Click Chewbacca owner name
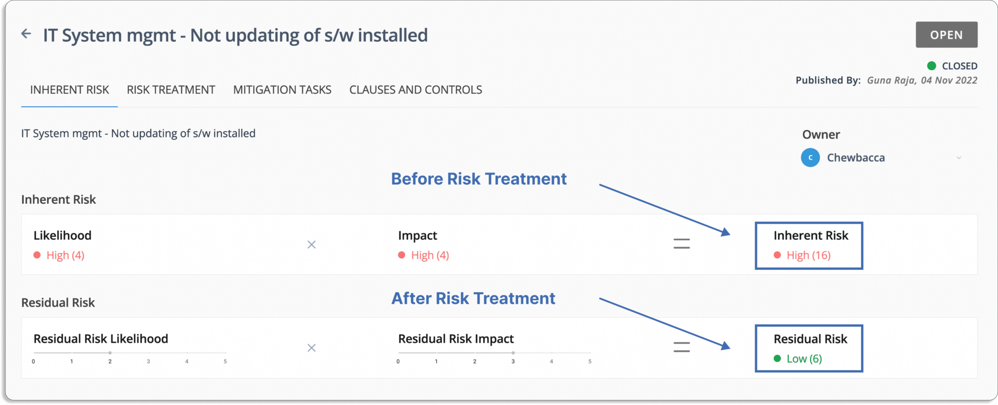The height and width of the screenshot is (405, 998). (x=856, y=157)
